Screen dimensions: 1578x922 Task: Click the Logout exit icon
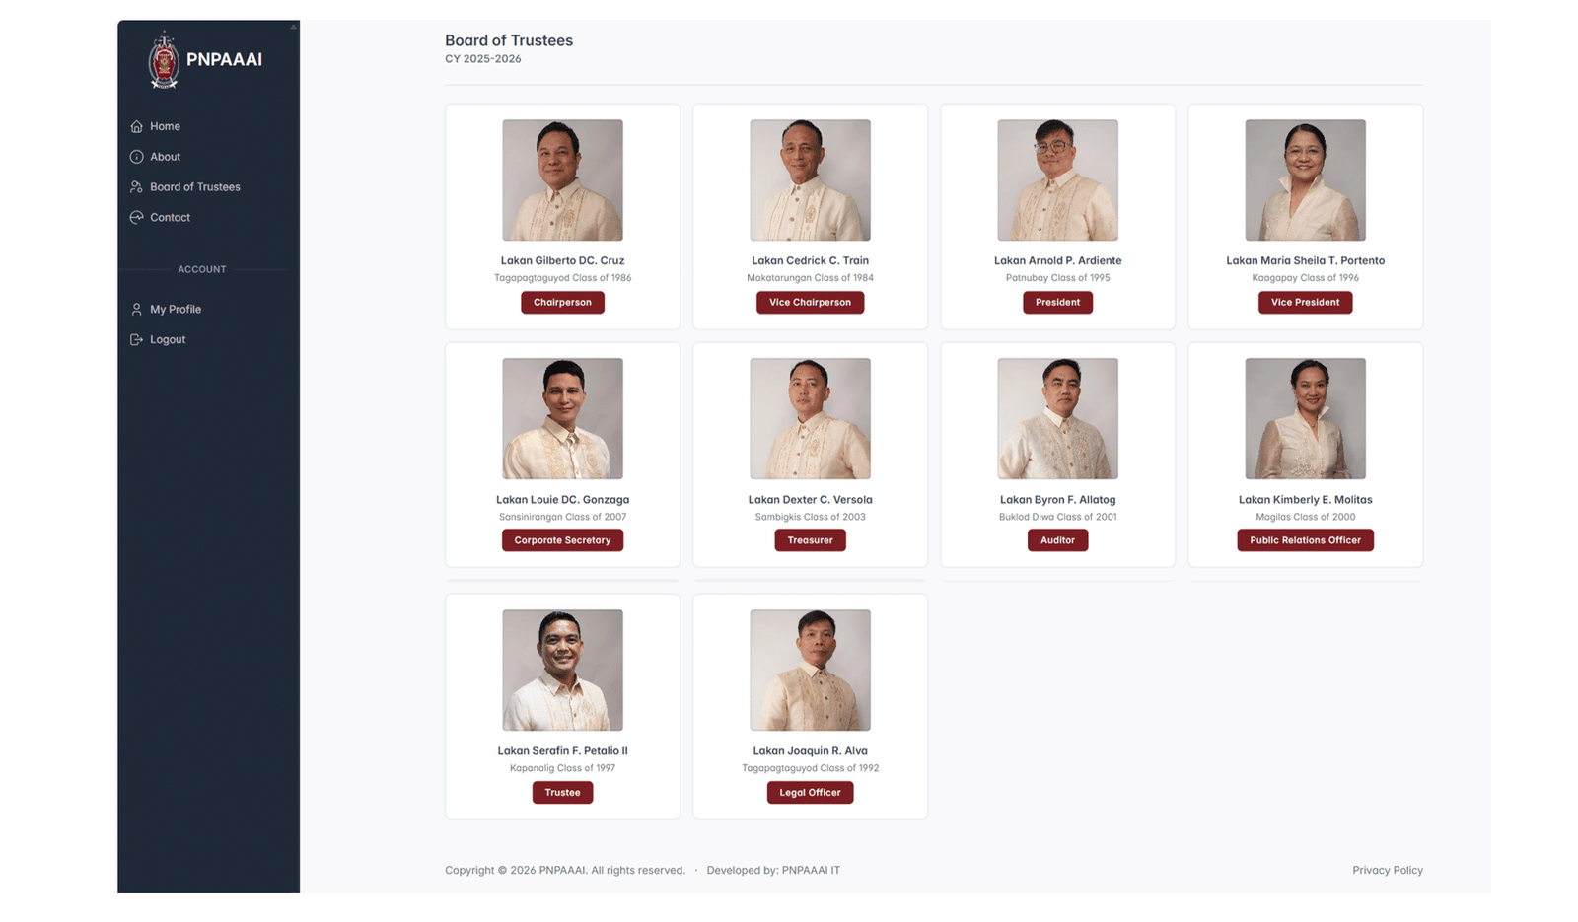(x=136, y=339)
